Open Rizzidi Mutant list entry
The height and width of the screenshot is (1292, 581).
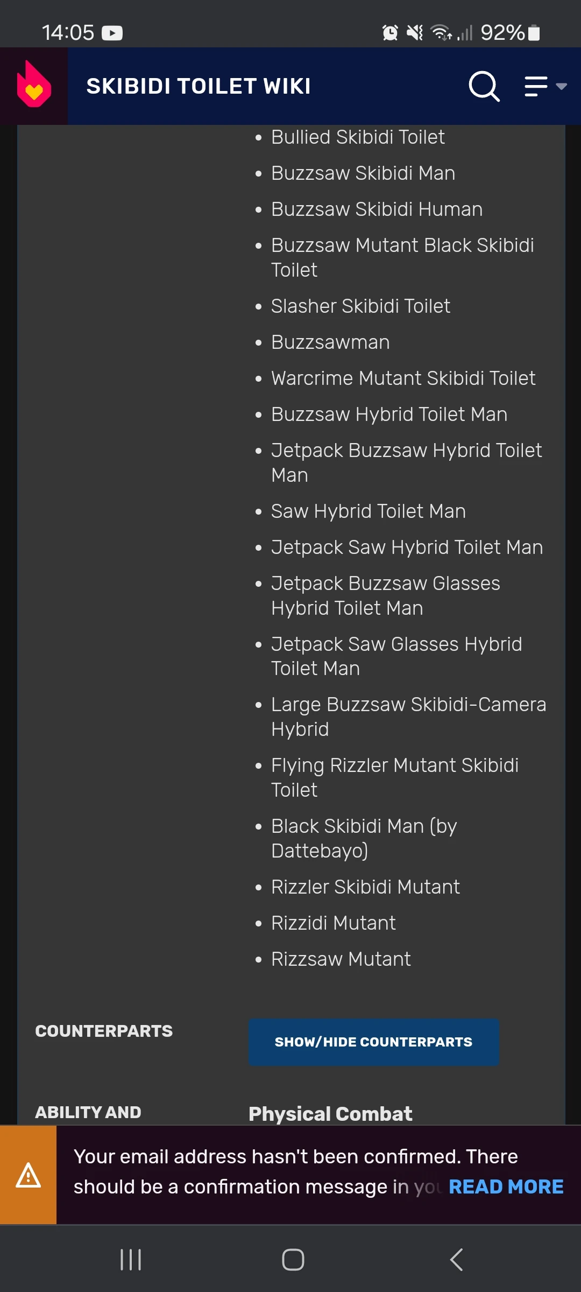[x=333, y=923]
